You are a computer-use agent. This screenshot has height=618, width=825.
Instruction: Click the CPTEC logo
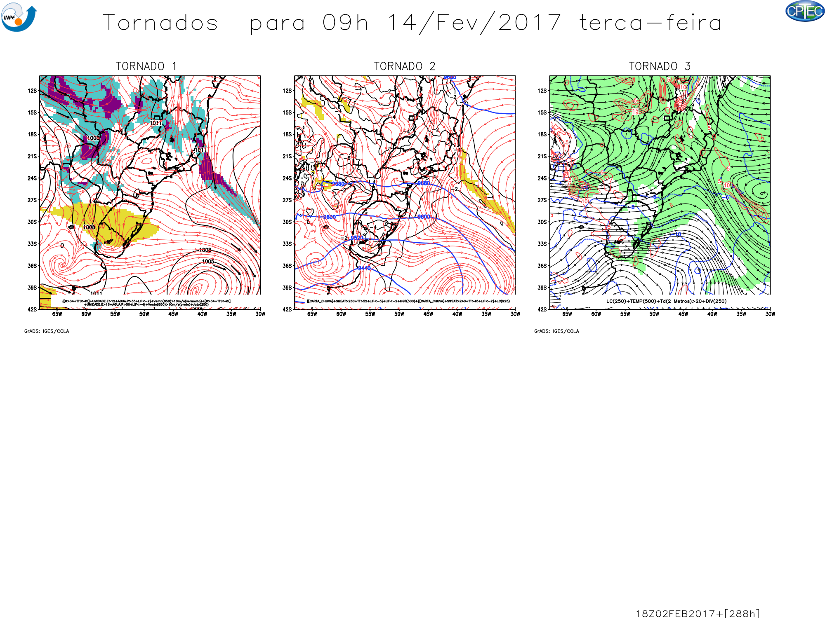[805, 11]
